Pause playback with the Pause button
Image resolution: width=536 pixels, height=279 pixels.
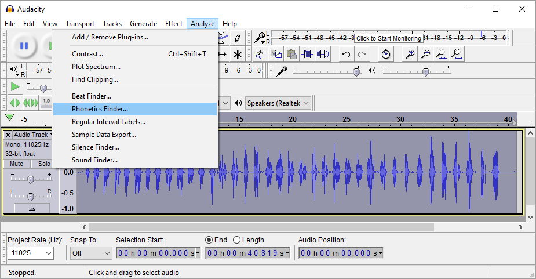24,45
